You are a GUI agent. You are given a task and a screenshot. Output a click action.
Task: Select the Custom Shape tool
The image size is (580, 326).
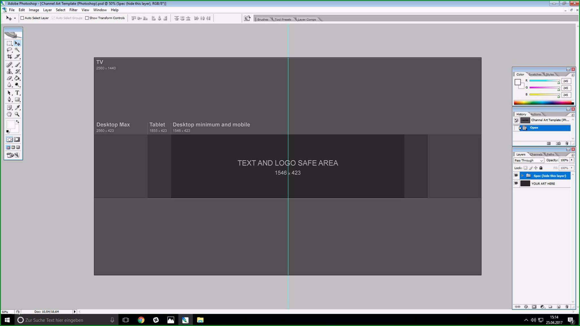tap(17, 100)
